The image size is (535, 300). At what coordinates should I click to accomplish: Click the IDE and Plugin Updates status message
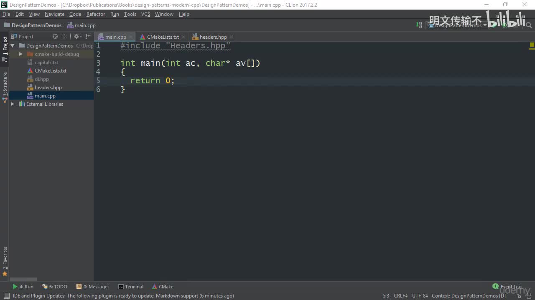(123, 296)
